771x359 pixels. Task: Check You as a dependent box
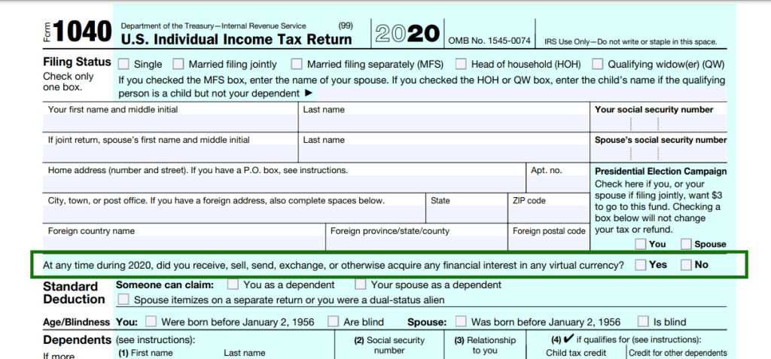click(x=233, y=284)
